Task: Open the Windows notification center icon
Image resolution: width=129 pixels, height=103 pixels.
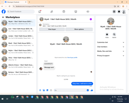Action: click(126, 99)
